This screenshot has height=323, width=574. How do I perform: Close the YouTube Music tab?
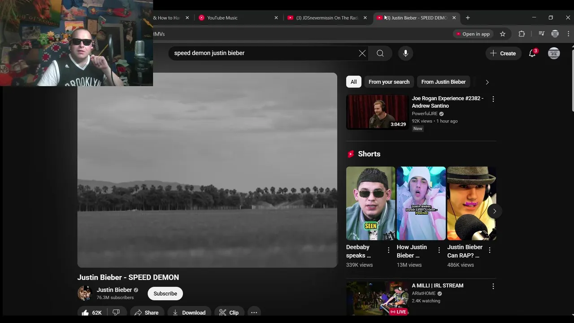coord(276,18)
